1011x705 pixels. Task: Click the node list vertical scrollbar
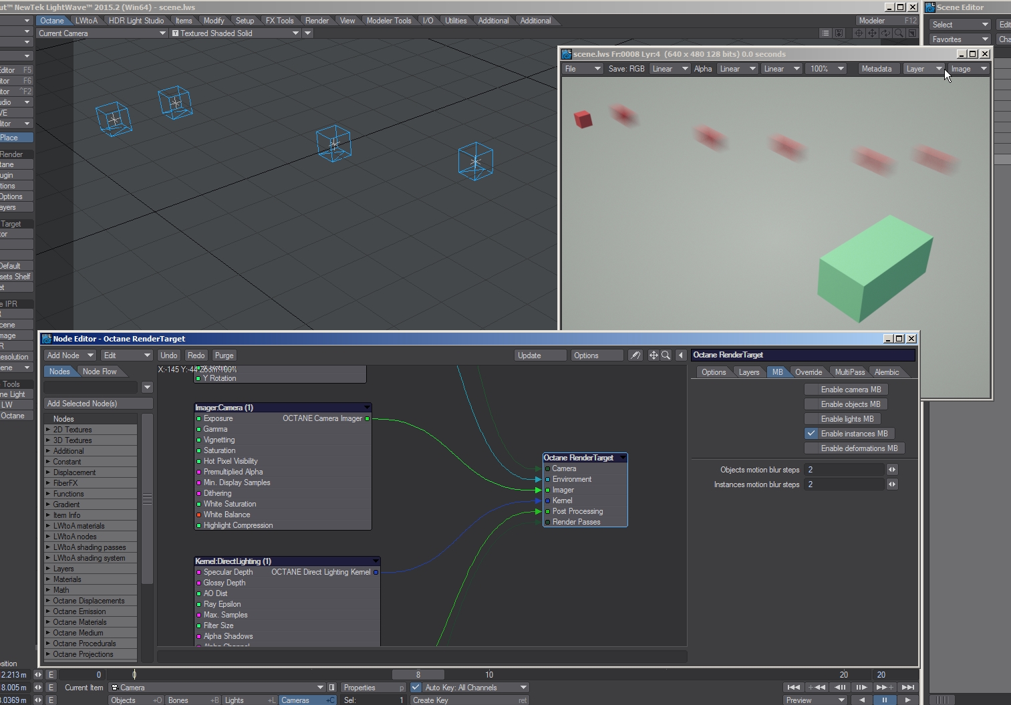click(147, 499)
